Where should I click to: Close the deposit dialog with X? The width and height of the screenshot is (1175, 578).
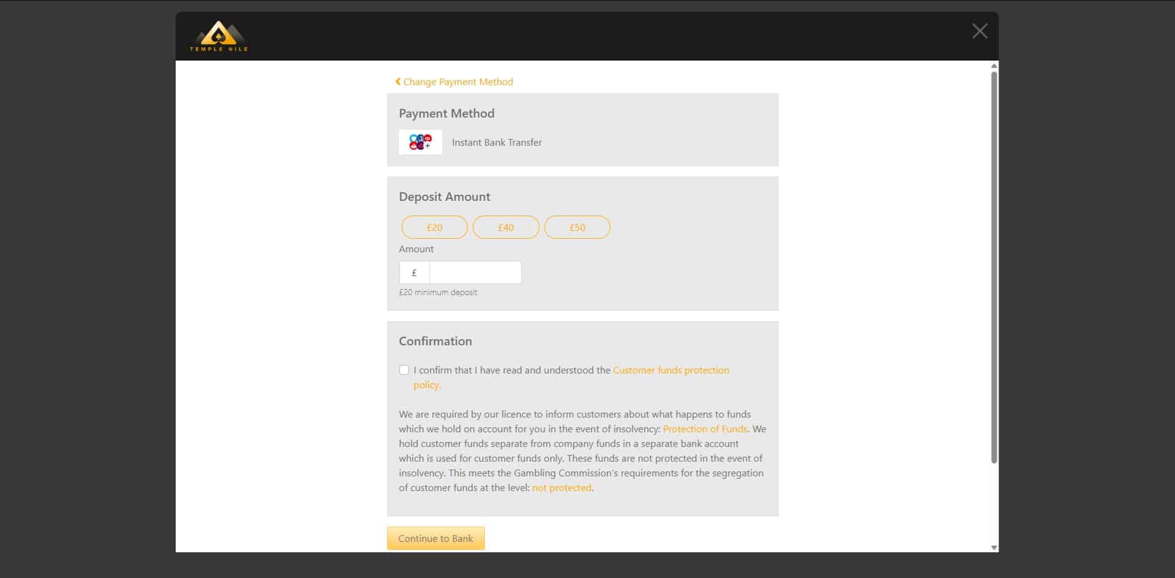(979, 31)
